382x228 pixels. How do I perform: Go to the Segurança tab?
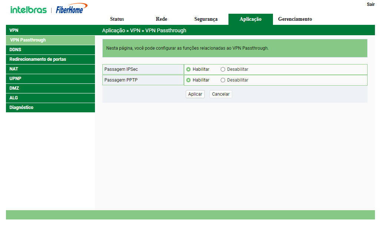click(206, 19)
